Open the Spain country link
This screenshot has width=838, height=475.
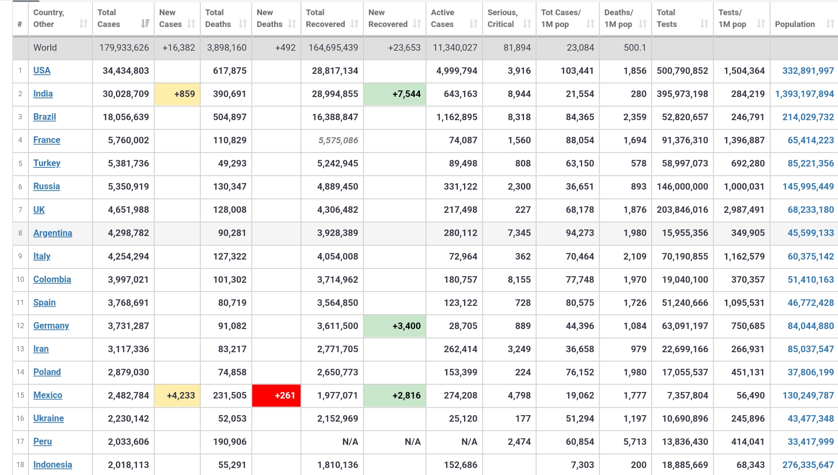(44, 302)
